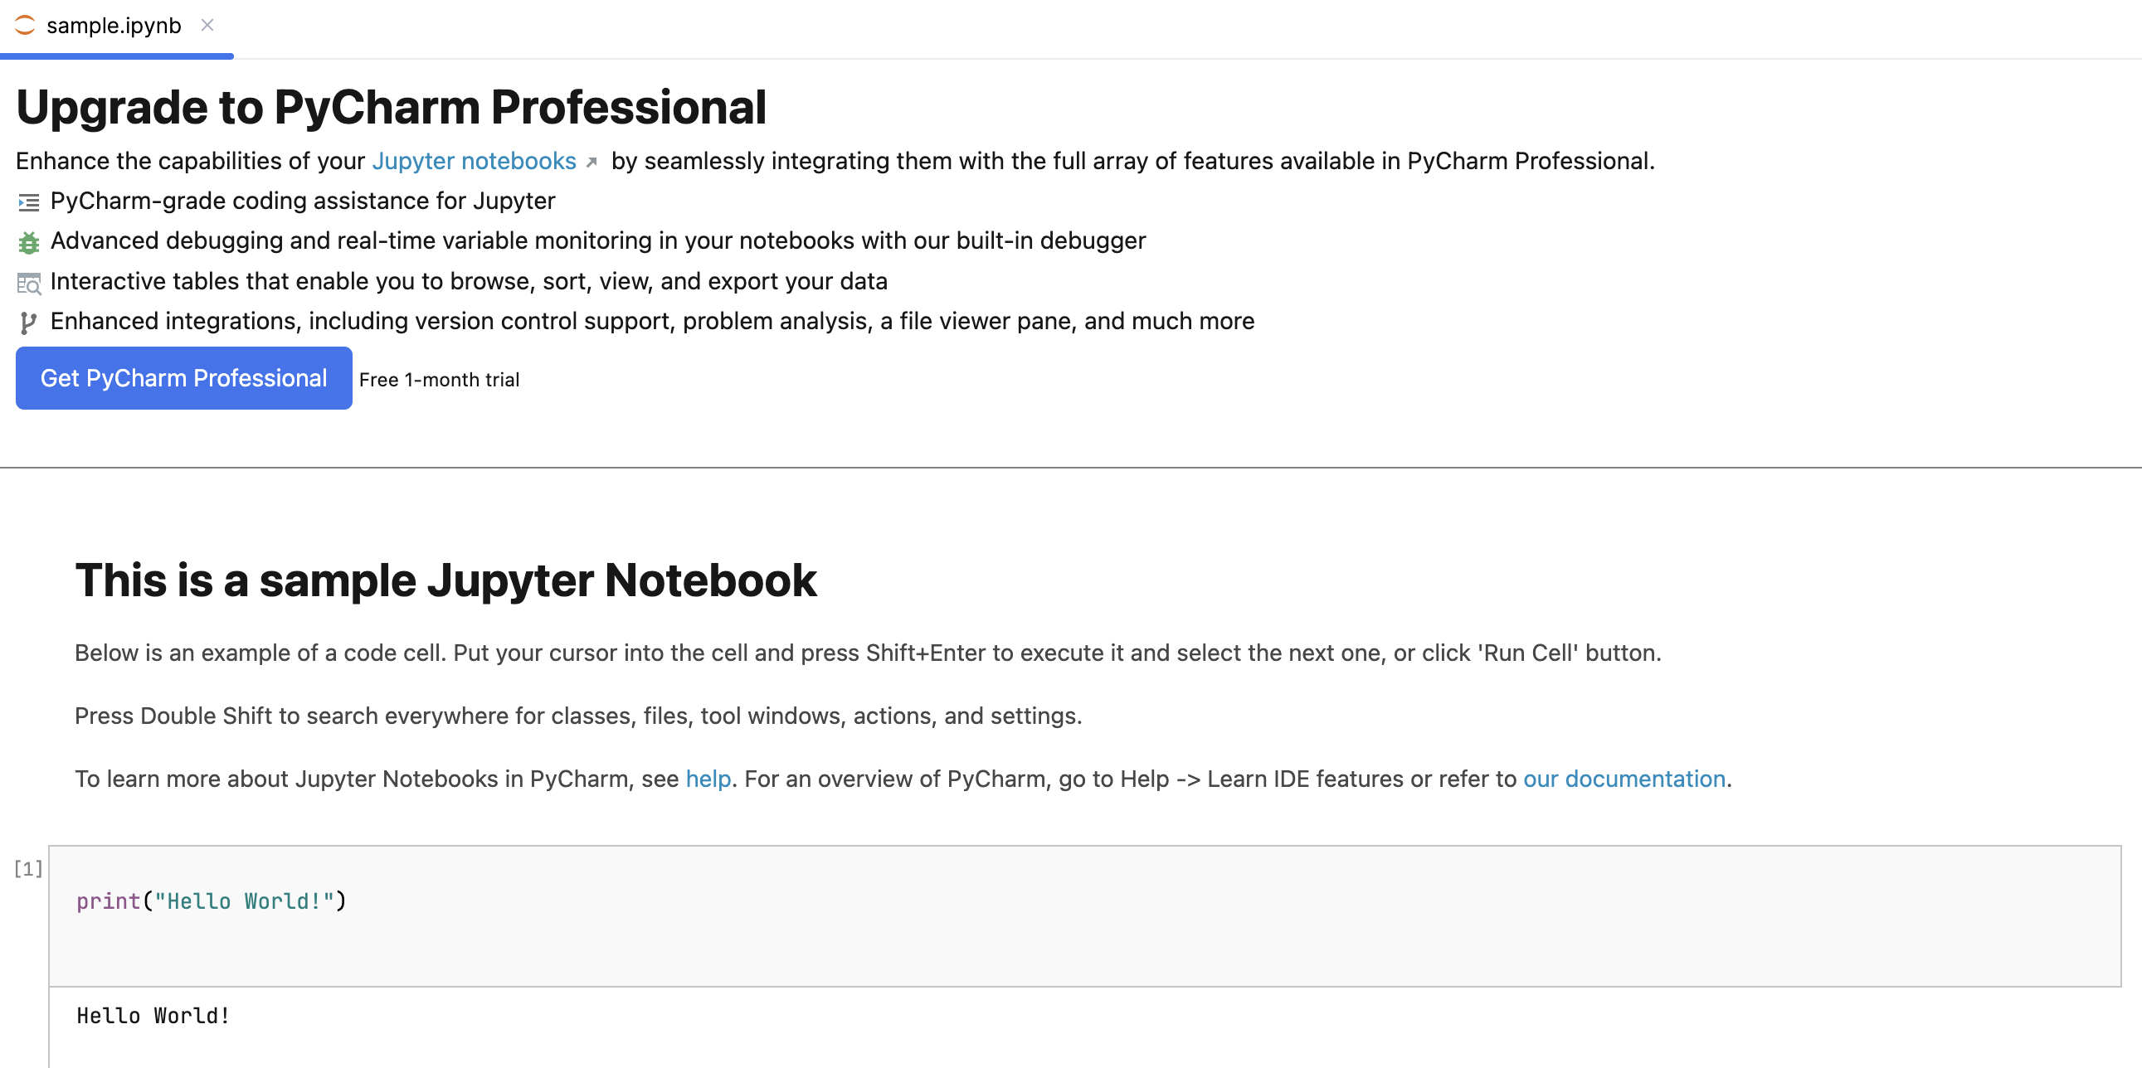Select the print keyword in the code cell
The image size is (2142, 1068).
coord(108,901)
